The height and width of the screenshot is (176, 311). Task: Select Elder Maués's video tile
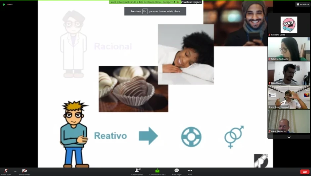pos(289,73)
